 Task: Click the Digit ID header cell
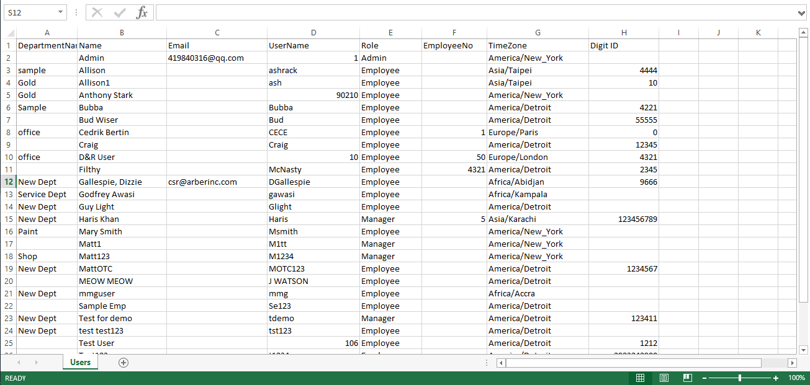[x=624, y=45]
